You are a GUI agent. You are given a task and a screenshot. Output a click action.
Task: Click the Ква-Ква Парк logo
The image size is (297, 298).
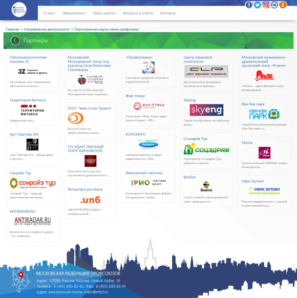pyautogui.click(x=264, y=114)
